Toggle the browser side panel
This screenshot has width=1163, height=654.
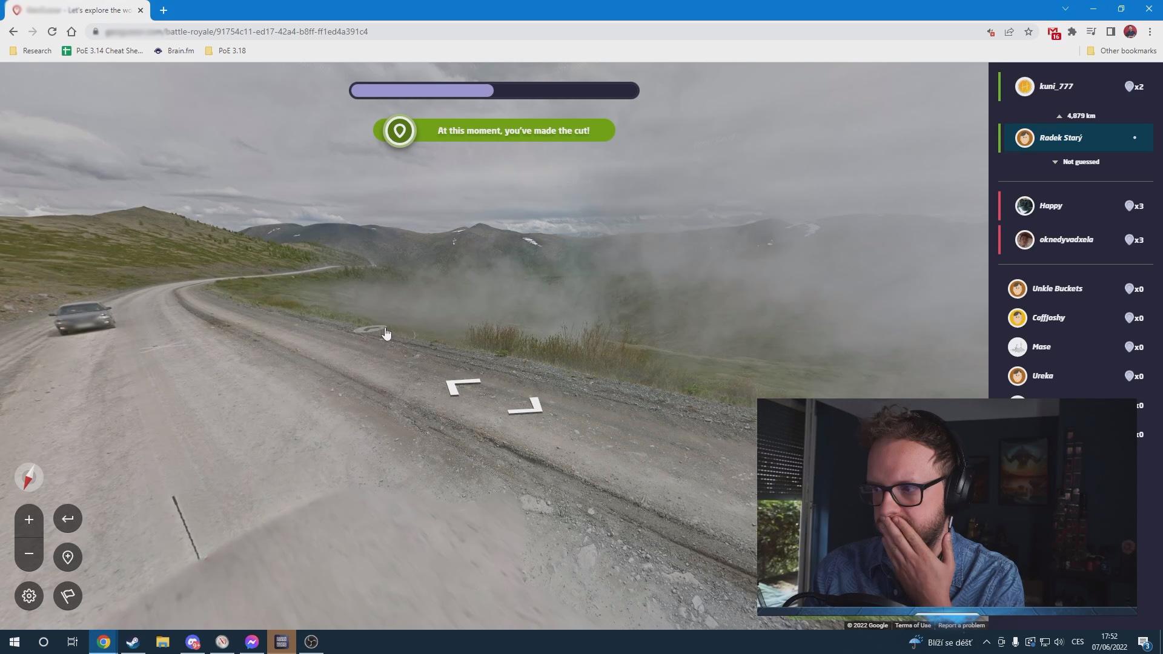point(1110,31)
